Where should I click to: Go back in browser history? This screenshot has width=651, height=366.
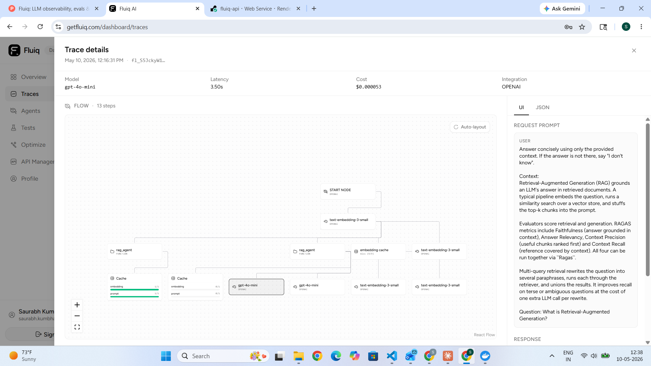pyautogui.click(x=10, y=27)
